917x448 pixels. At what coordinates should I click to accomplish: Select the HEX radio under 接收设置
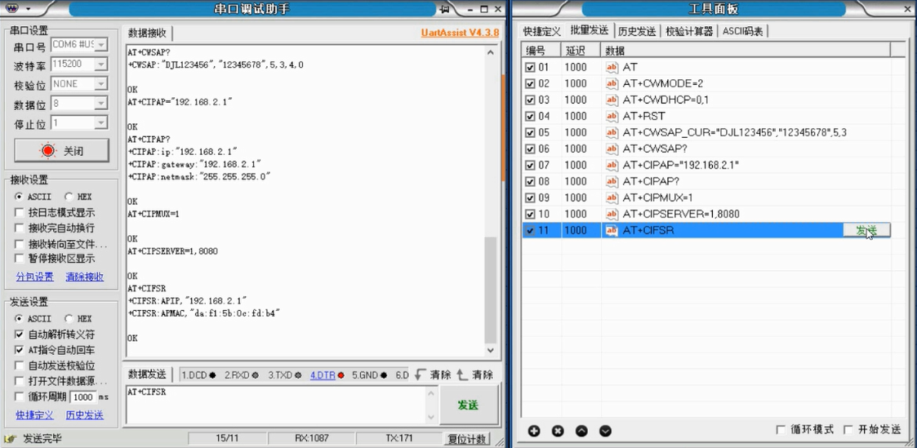click(x=69, y=197)
